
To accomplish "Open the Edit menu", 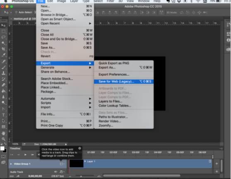I will pyautogui.click(x=50, y=1).
